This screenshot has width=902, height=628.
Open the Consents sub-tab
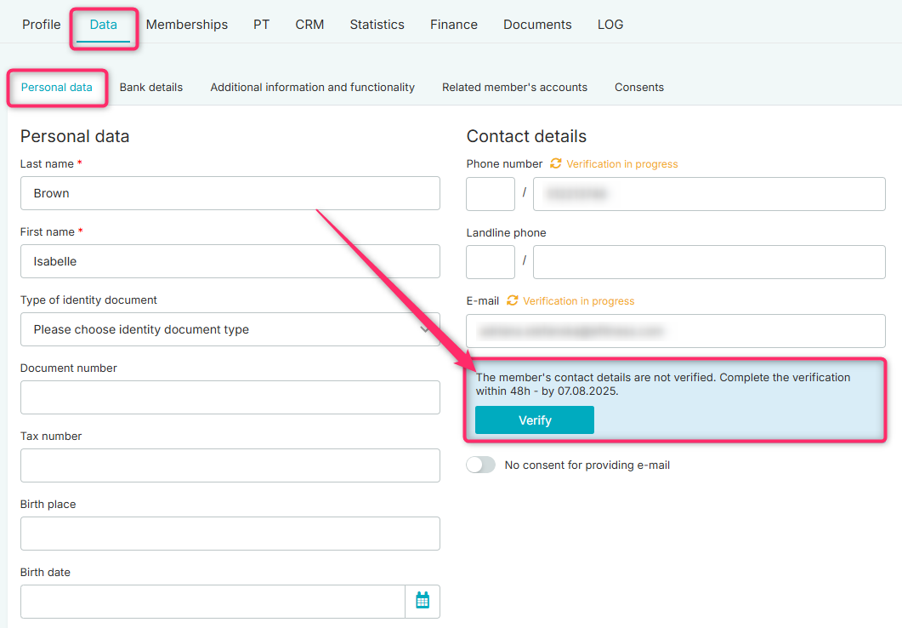click(x=639, y=87)
